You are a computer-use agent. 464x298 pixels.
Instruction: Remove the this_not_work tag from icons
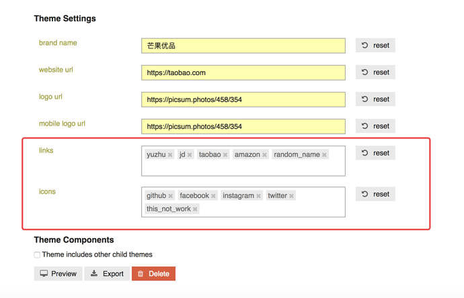click(195, 209)
